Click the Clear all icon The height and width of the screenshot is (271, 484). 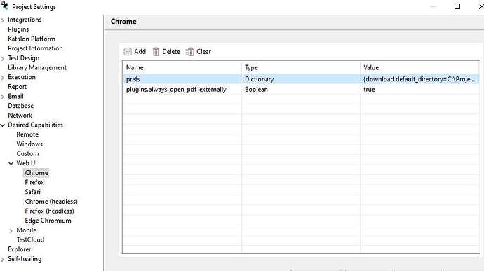coord(190,52)
